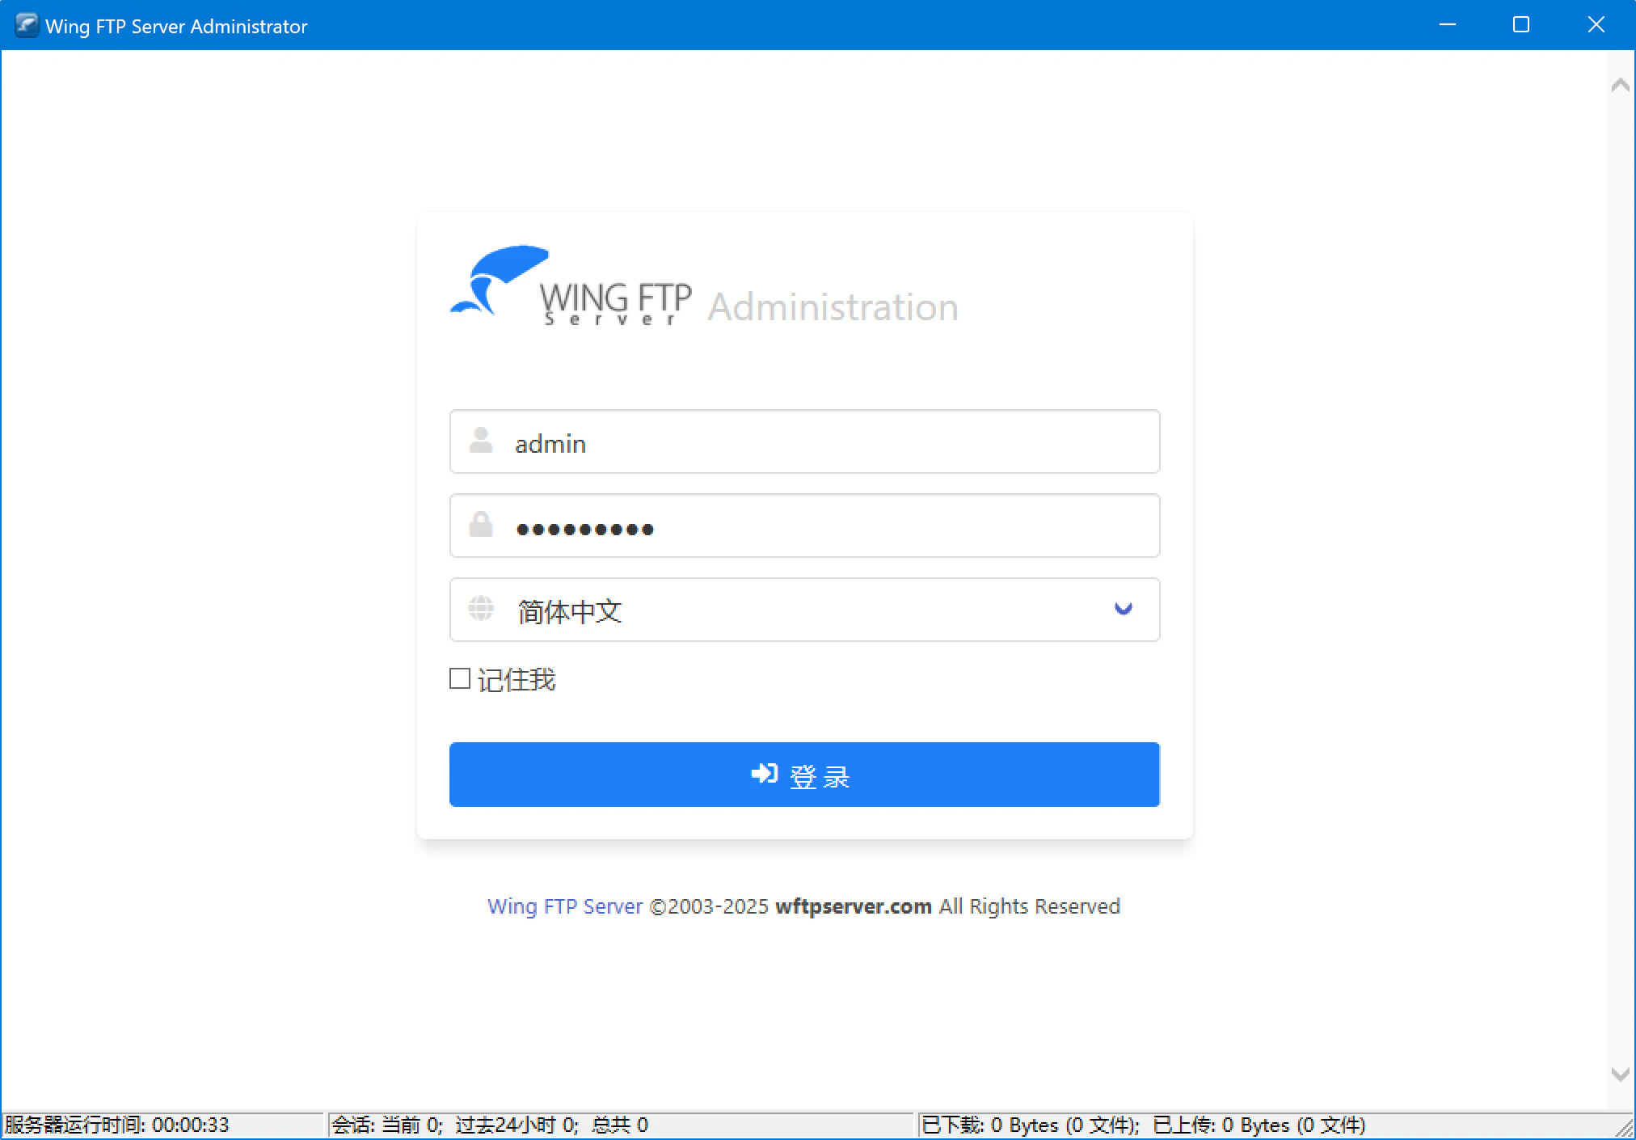This screenshot has height=1140, width=1636.
Task: Click the Administration heading text
Action: [833, 307]
